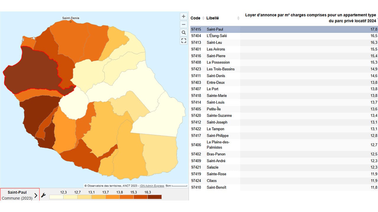
Task: Select the Saint-Denis table row
Action: [x=284, y=76]
